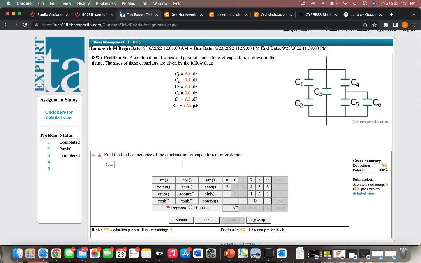Click the browser back arrow
Viewport: 421px width, 263px height.
(6, 24)
